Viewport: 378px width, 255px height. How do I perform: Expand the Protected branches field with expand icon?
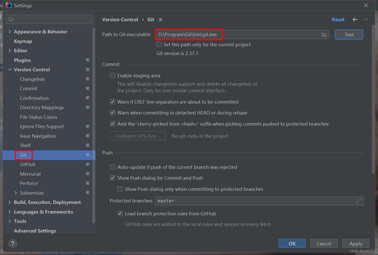[x=359, y=201]
